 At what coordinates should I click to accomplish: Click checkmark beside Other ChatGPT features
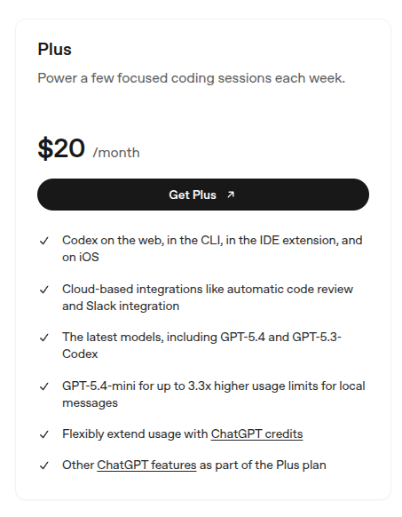tap(44, 465)
